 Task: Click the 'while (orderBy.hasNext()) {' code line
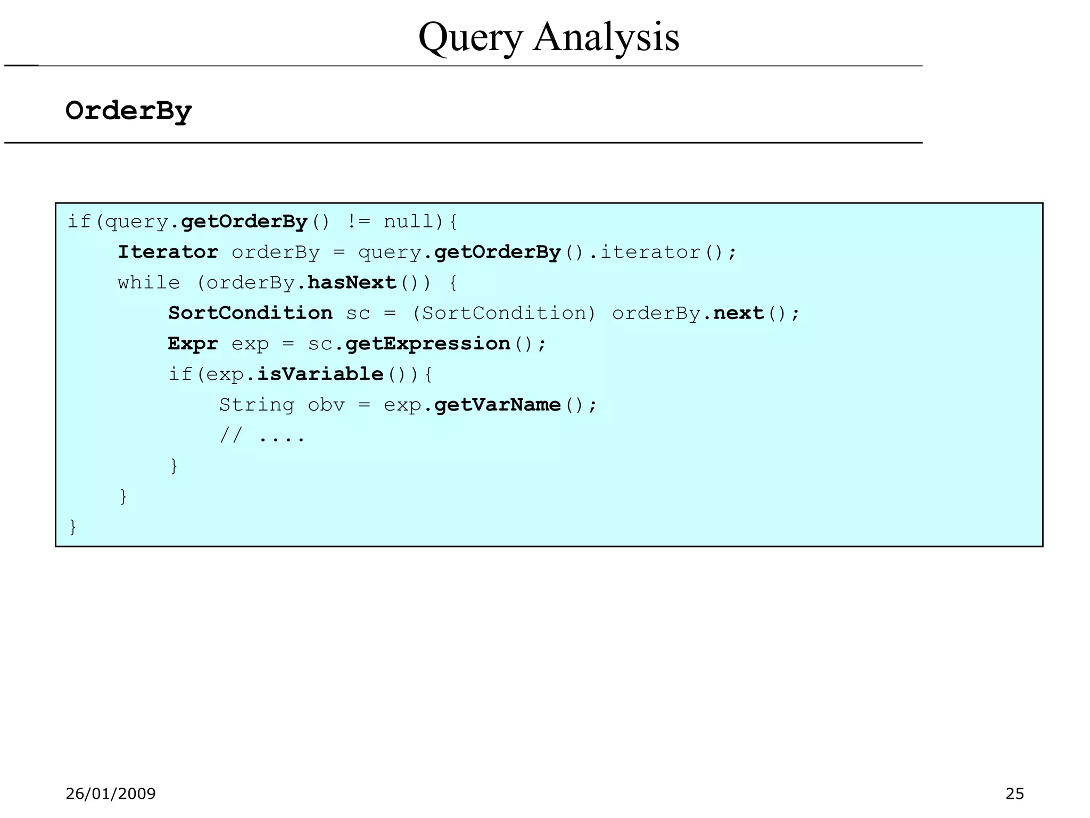287,283
